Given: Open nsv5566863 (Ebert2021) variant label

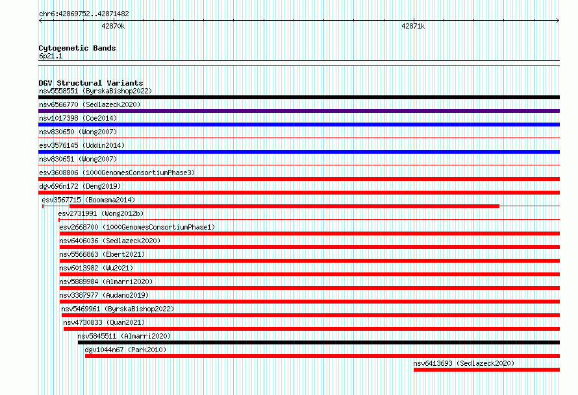Looking at the screenshot, I should click(102, 254).
